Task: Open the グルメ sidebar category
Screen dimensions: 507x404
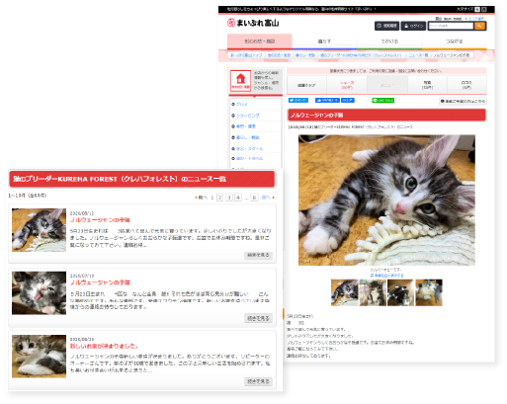Action: click(x=242, y=104)
